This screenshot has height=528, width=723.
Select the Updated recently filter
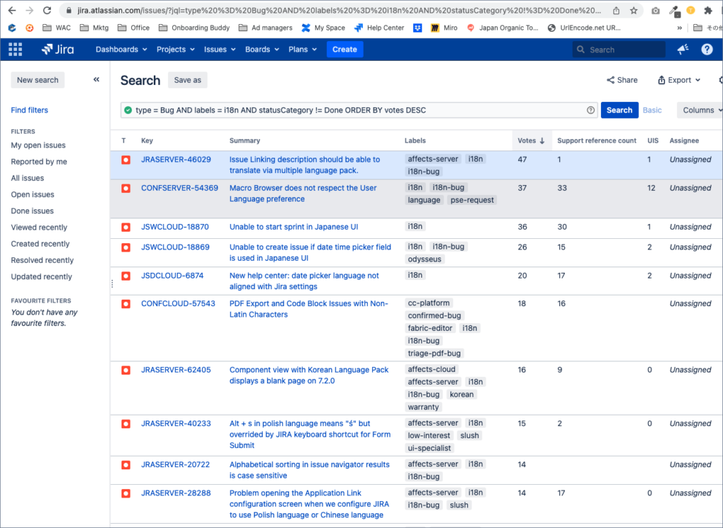tap(42, 276)
